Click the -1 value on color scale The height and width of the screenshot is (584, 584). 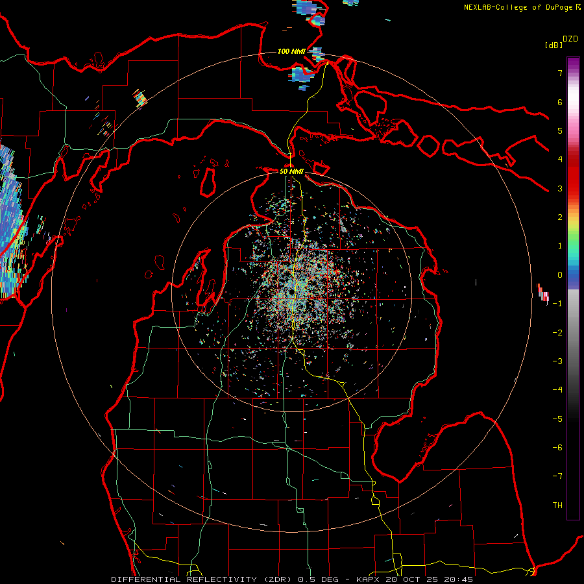coord(557,304)
